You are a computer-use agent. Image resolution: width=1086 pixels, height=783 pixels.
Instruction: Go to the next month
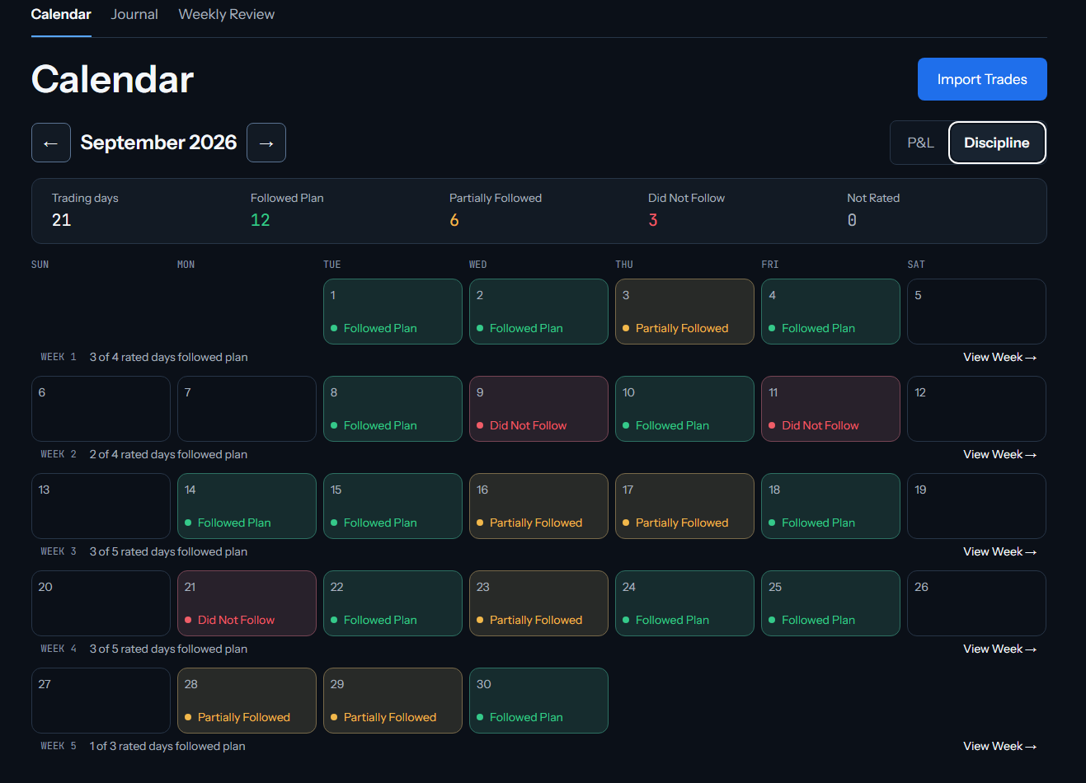[x=266, y=143]
